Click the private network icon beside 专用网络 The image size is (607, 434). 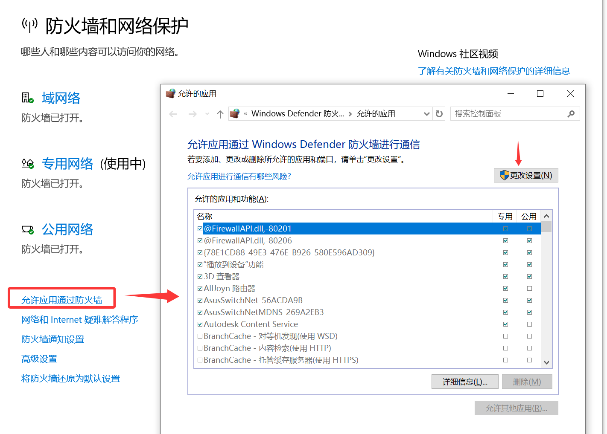[27, 163]
